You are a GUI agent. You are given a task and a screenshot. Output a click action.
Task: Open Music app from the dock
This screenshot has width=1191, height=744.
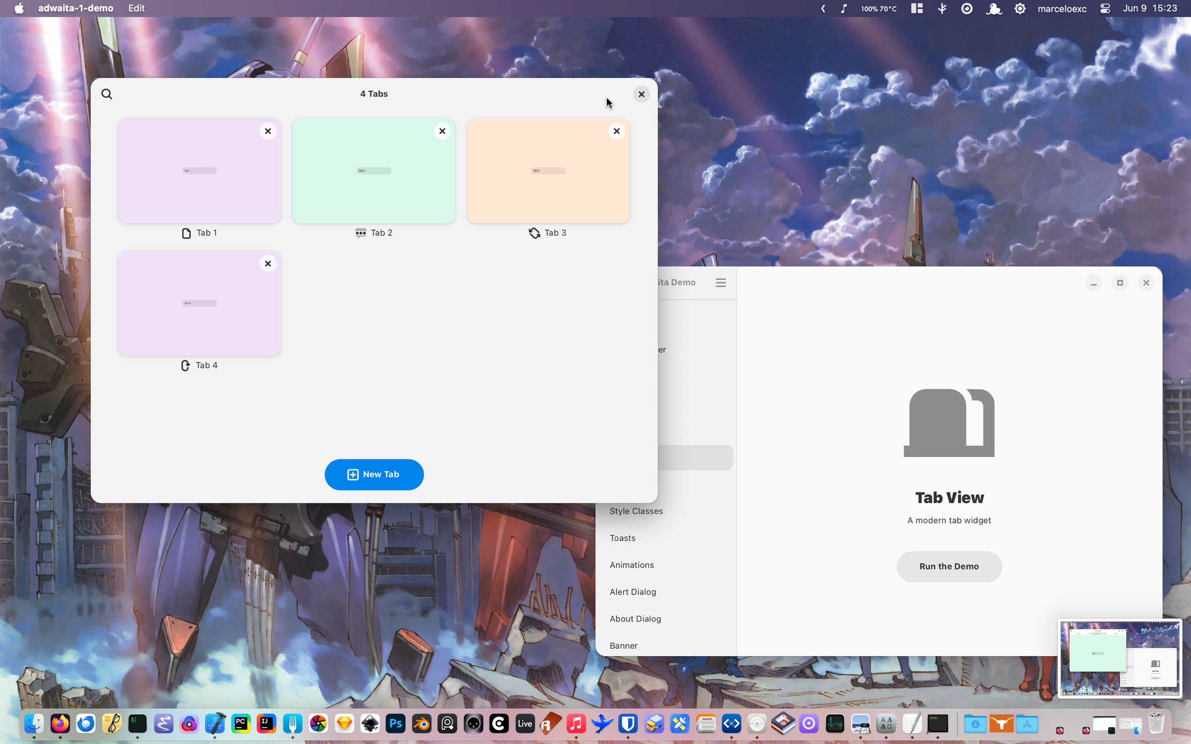(x=576, y=723)
